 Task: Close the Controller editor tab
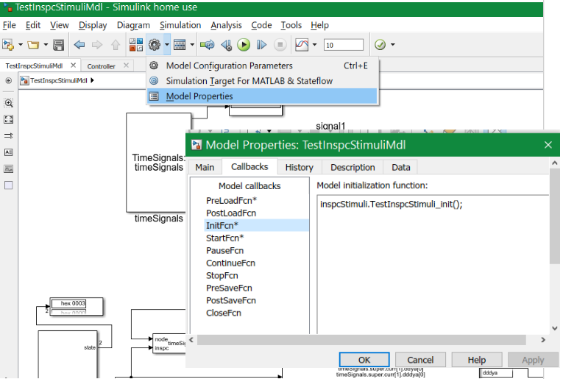tap(126, 65)
